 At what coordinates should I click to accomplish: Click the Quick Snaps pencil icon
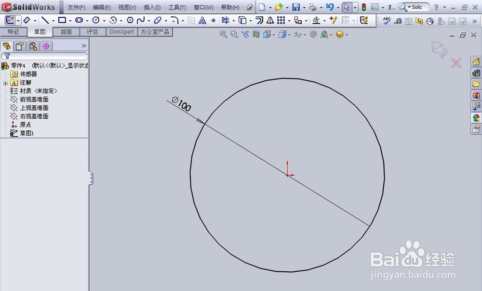[x=333, y=21]
